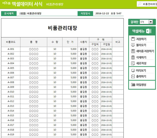This screenshot has width=157, height=138.
Task: Open the 결재란 dropdown arrow
Action: click(x=151, y=22)
